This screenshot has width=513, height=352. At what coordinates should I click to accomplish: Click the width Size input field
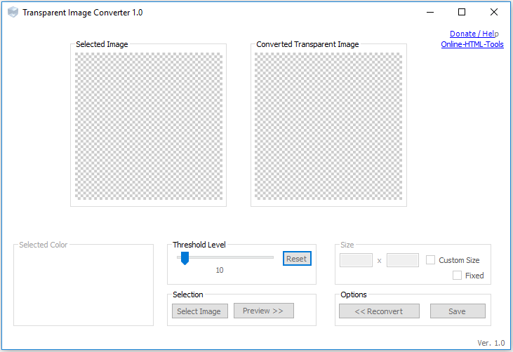tap(356, 260)
